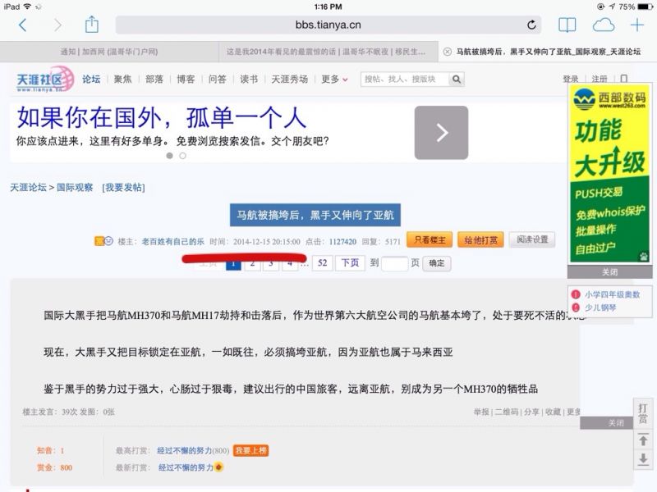Click 举报 link under post
The width and height of the screenshot is (657, 492).
click(481, 412)
